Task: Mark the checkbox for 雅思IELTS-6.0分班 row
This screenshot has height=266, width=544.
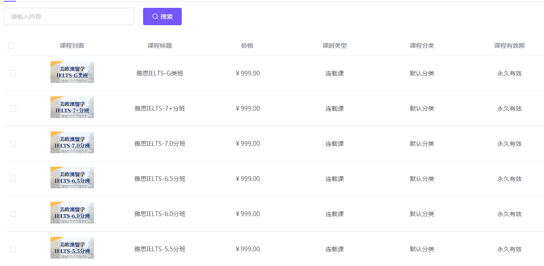Action: (13, 214)
